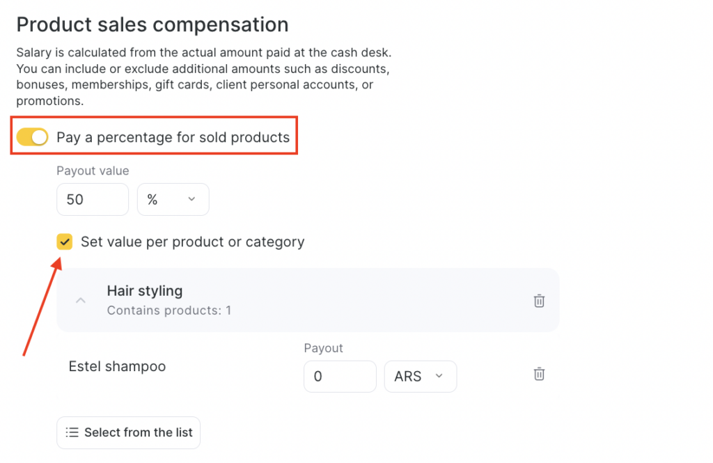Collapse the Hair styling category chevron
The height and width of the screenshot is (463, 713).
(81, 301)
